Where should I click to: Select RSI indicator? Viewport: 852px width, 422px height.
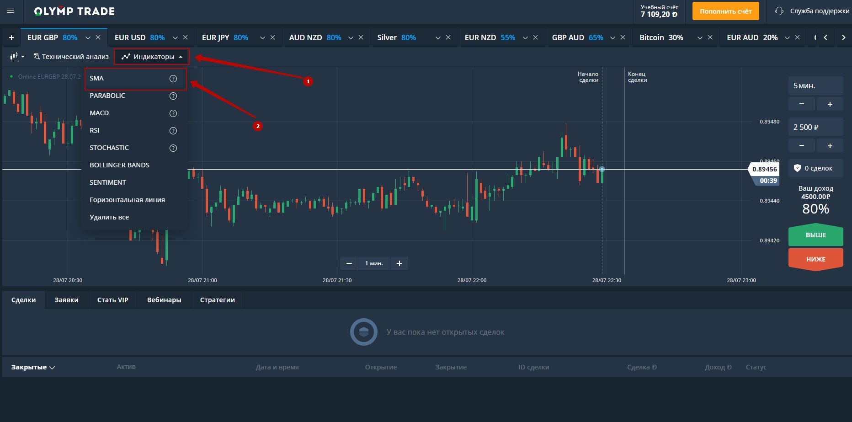(x=134, y=130)
